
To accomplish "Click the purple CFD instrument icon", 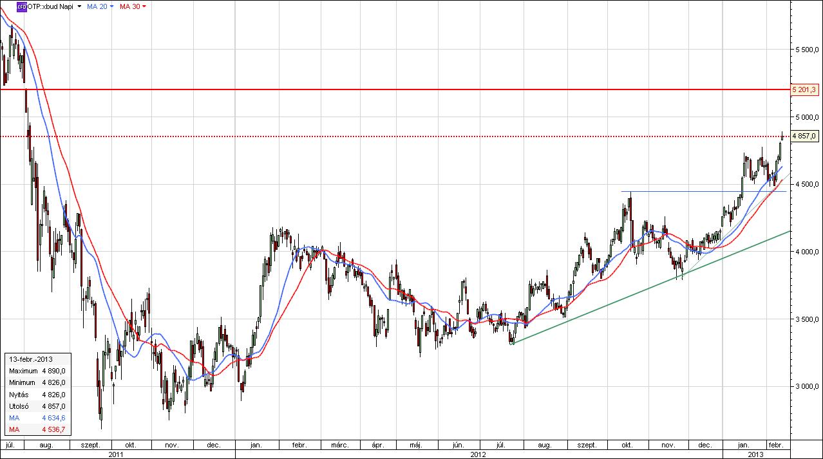I will [21, 6].
